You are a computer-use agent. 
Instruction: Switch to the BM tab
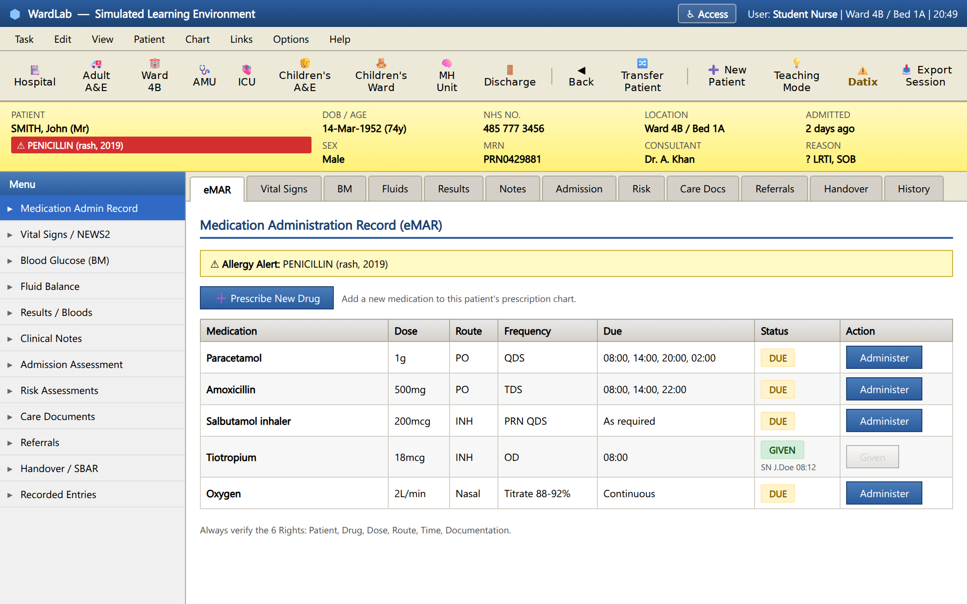[344, 189]
